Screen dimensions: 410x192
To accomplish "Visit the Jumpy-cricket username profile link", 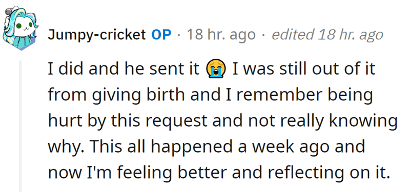I will click(96, 35).
